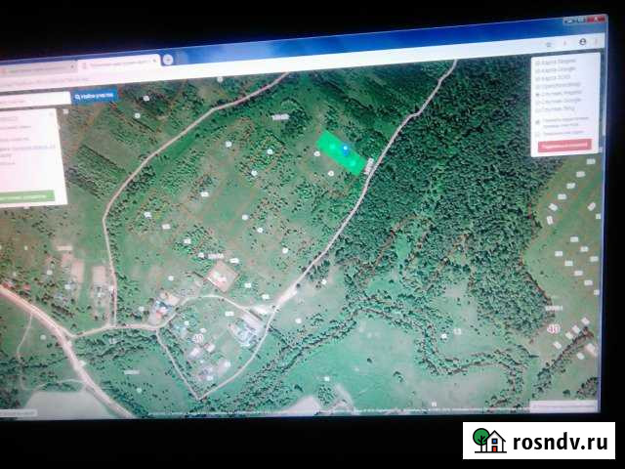This screenshot has height=469, width=625.
Task: Click the cadastral number search input field
Action: click(x=35, y=99)
